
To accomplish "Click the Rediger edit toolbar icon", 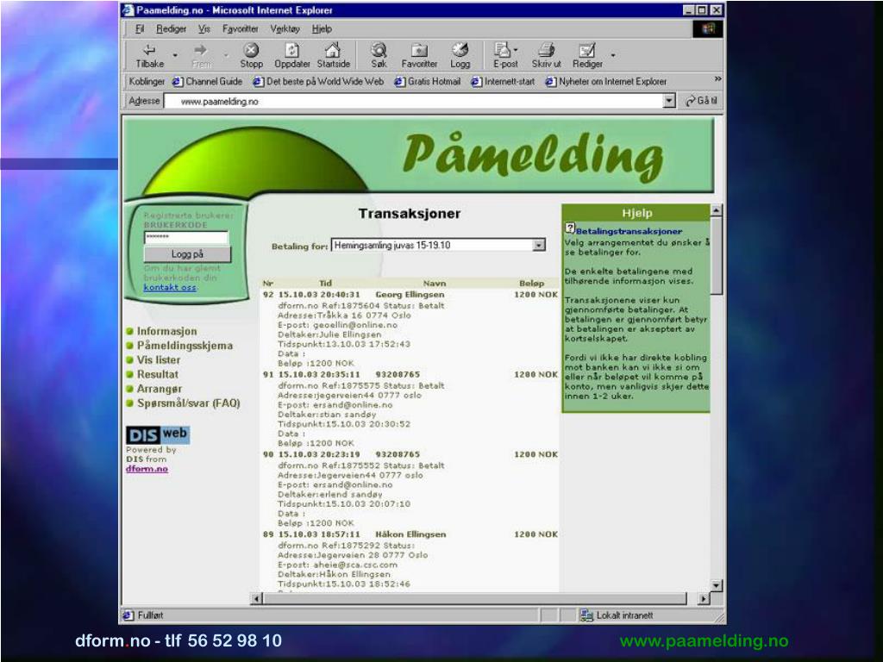I will pos(586,50).
